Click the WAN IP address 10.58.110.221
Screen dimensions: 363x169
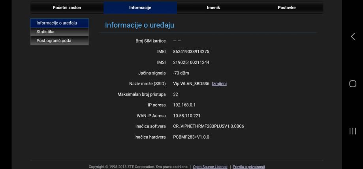click(x=187, y=116)
